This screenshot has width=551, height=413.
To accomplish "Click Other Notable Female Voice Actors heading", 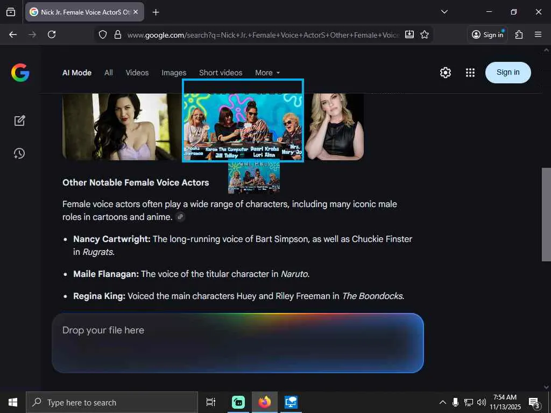I will (136, 183).
